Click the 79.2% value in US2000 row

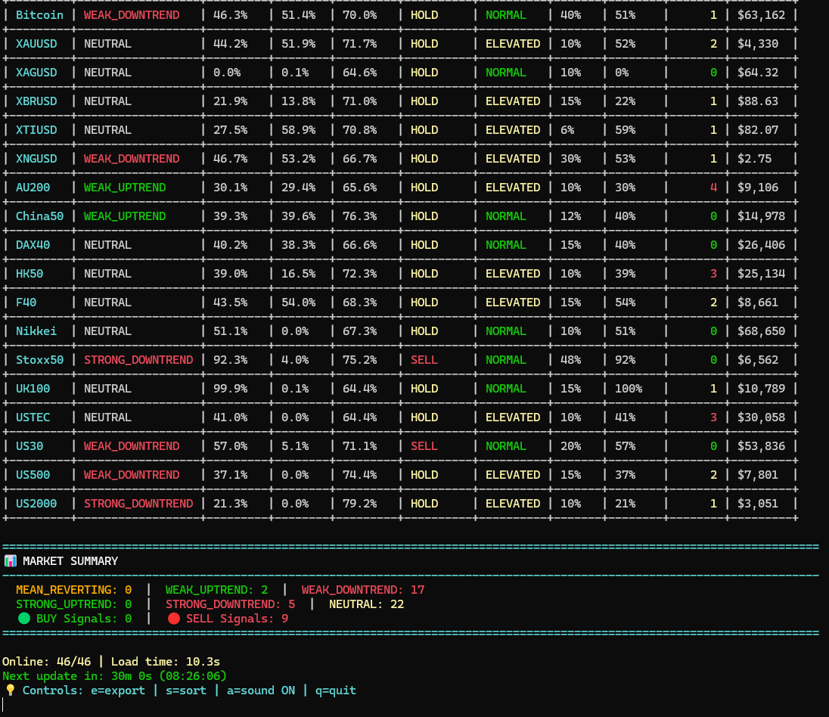click(359, 504)
